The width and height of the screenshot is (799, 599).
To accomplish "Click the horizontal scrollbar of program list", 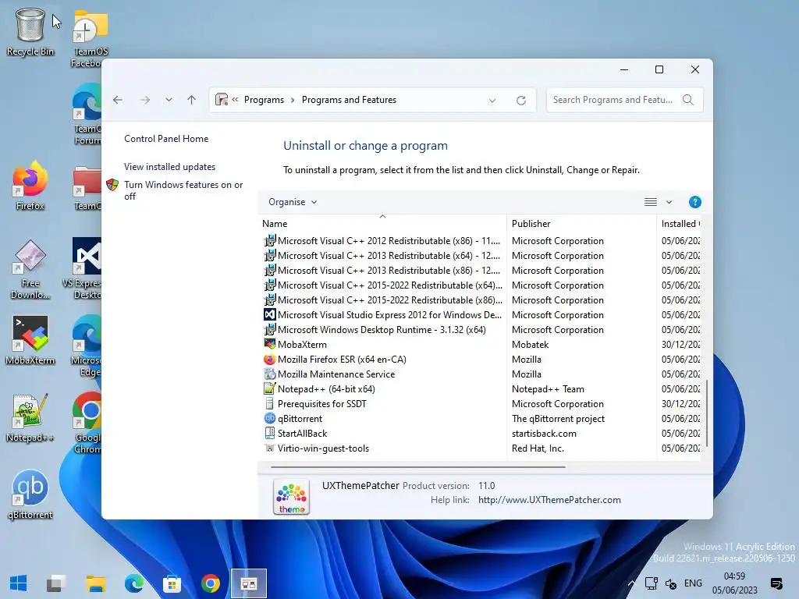I will pyautogui.click(x=418, y=466).
